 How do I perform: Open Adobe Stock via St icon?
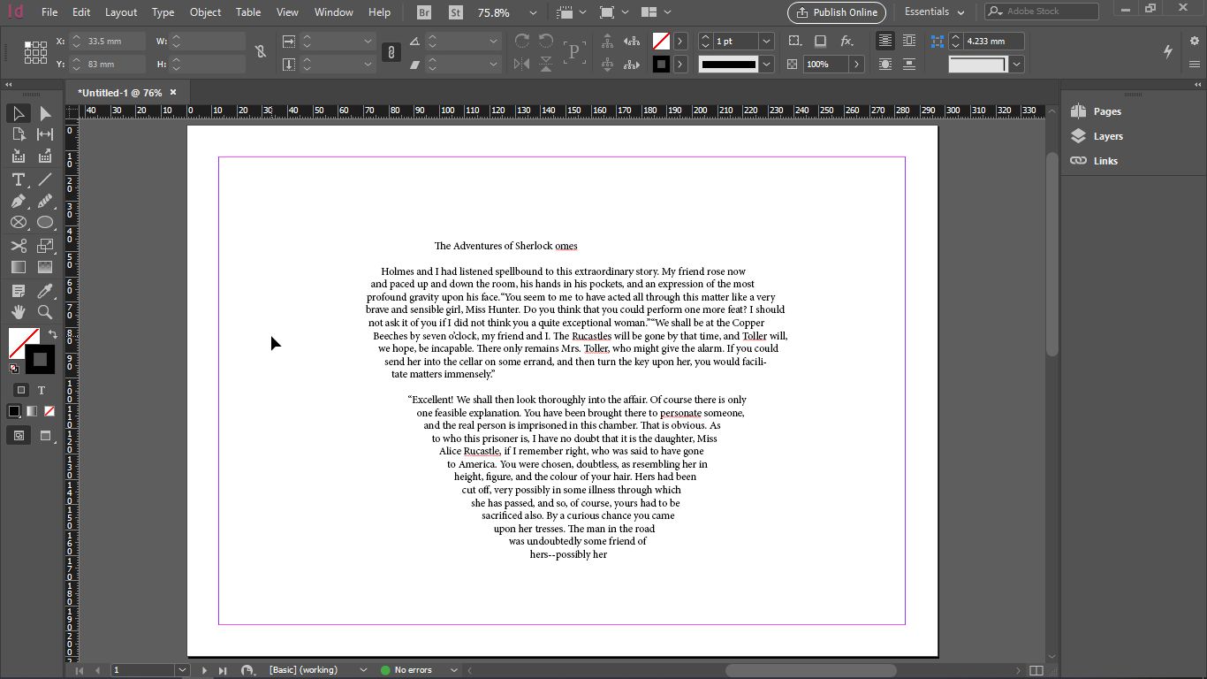tap(455, 12)
